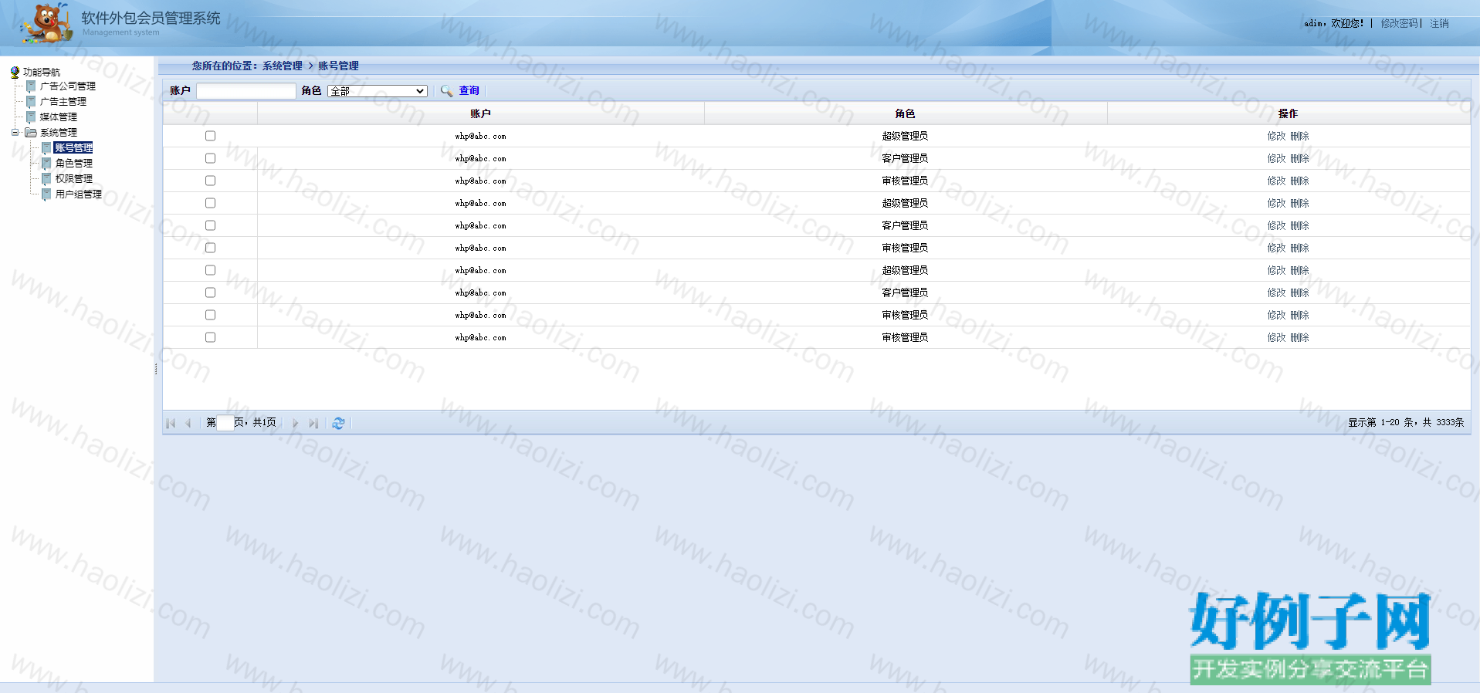The height and width of the screenshot is (693, 1480).
Task: Click 修改 in the first row
Action: (1277, 136)
